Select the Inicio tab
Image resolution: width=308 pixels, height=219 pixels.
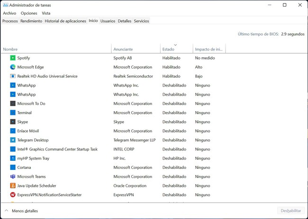(x=93, y=21)
